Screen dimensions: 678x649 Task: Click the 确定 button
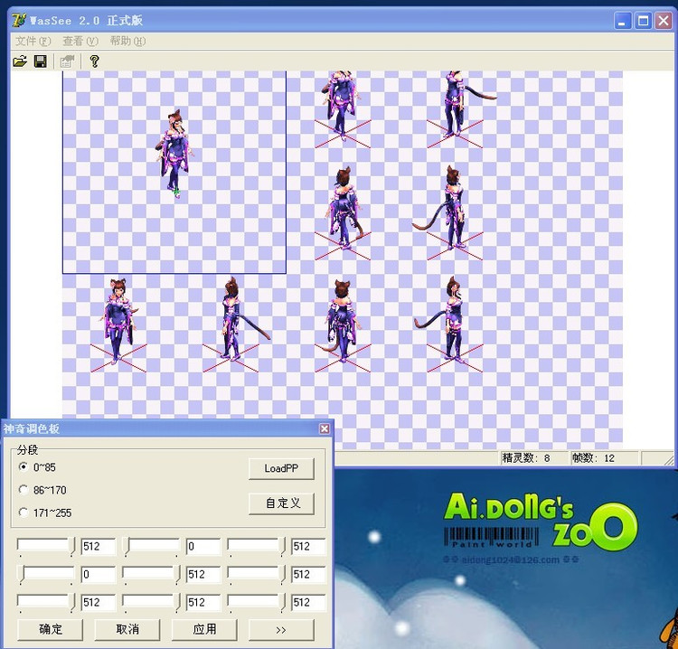[x=50, y=629]
